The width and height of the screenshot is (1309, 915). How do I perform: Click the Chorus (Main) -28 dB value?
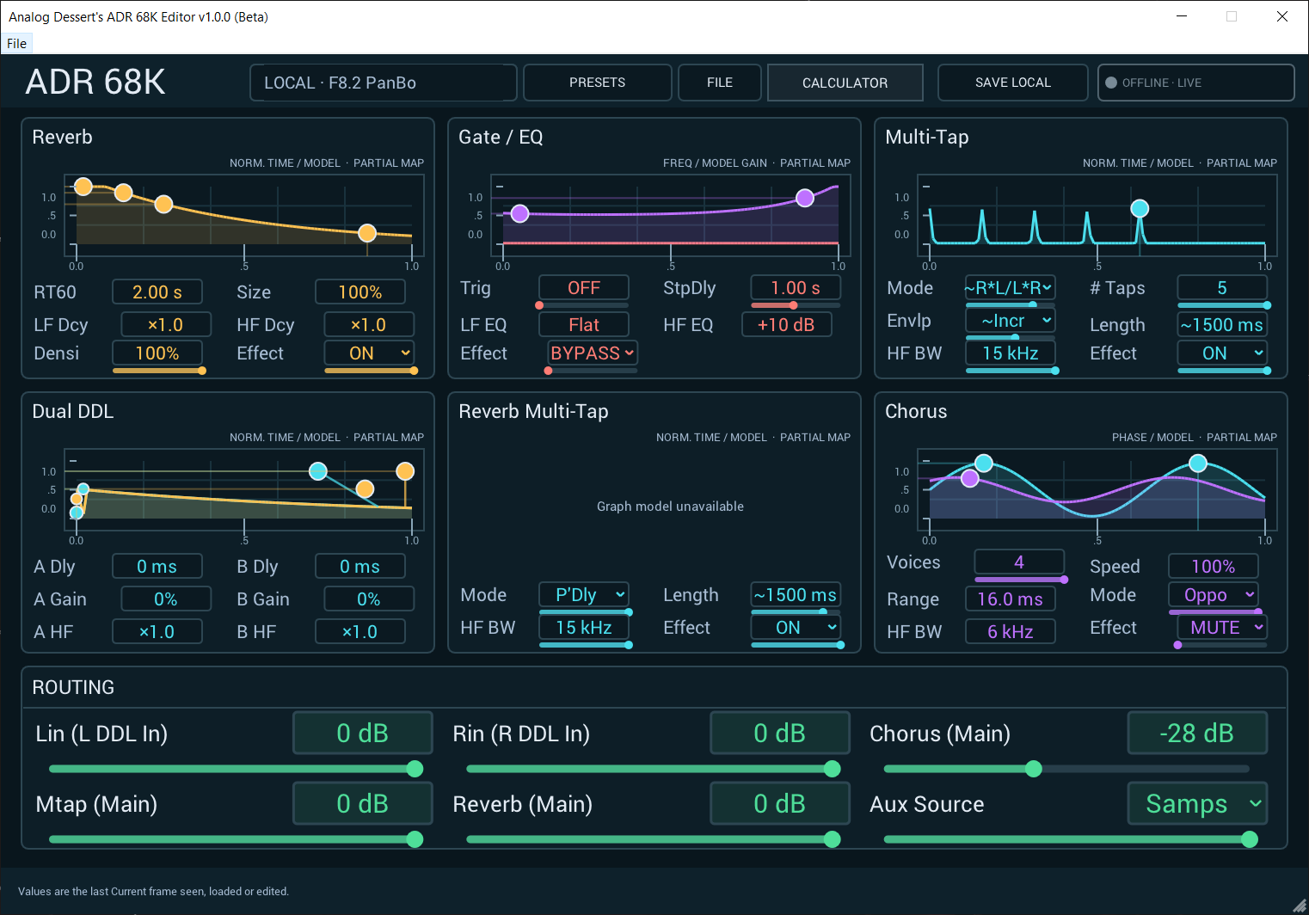click(1197, 734)
